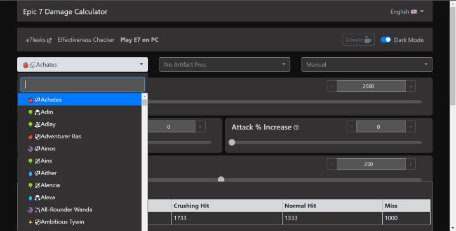Click the US flag language icon

point(413,11)
